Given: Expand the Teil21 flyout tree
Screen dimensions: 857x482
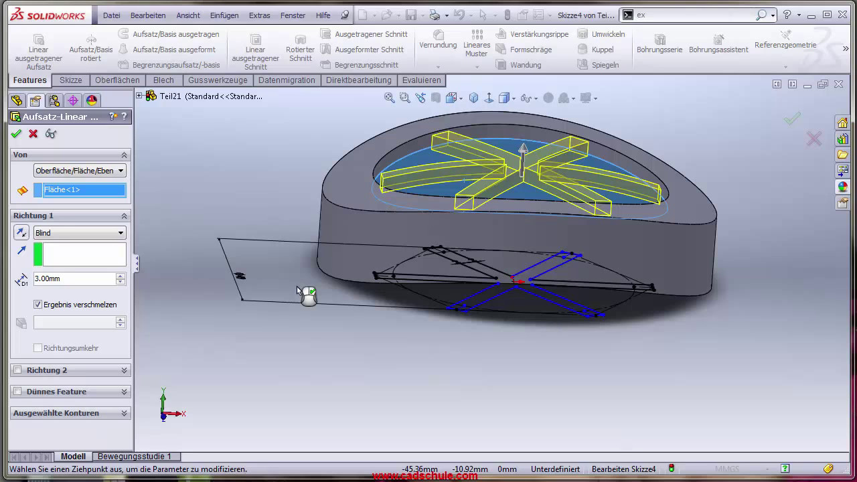Looking at the screenshot, I should click(x=139, y=96).
